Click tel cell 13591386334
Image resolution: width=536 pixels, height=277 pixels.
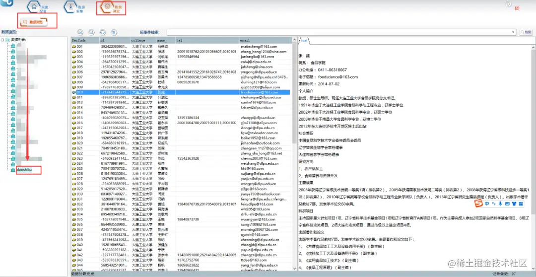(x=189, y=118)
